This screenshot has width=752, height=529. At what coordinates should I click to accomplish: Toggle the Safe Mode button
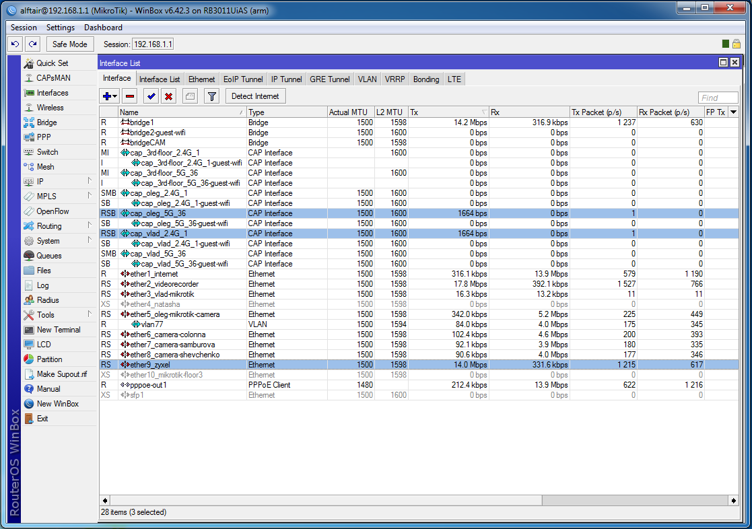pos(70,44)
